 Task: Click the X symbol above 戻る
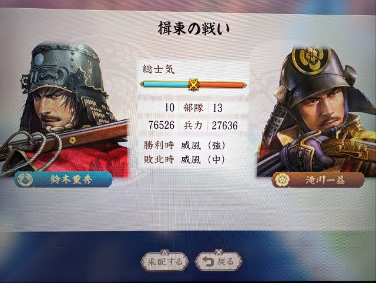(219, 252)
